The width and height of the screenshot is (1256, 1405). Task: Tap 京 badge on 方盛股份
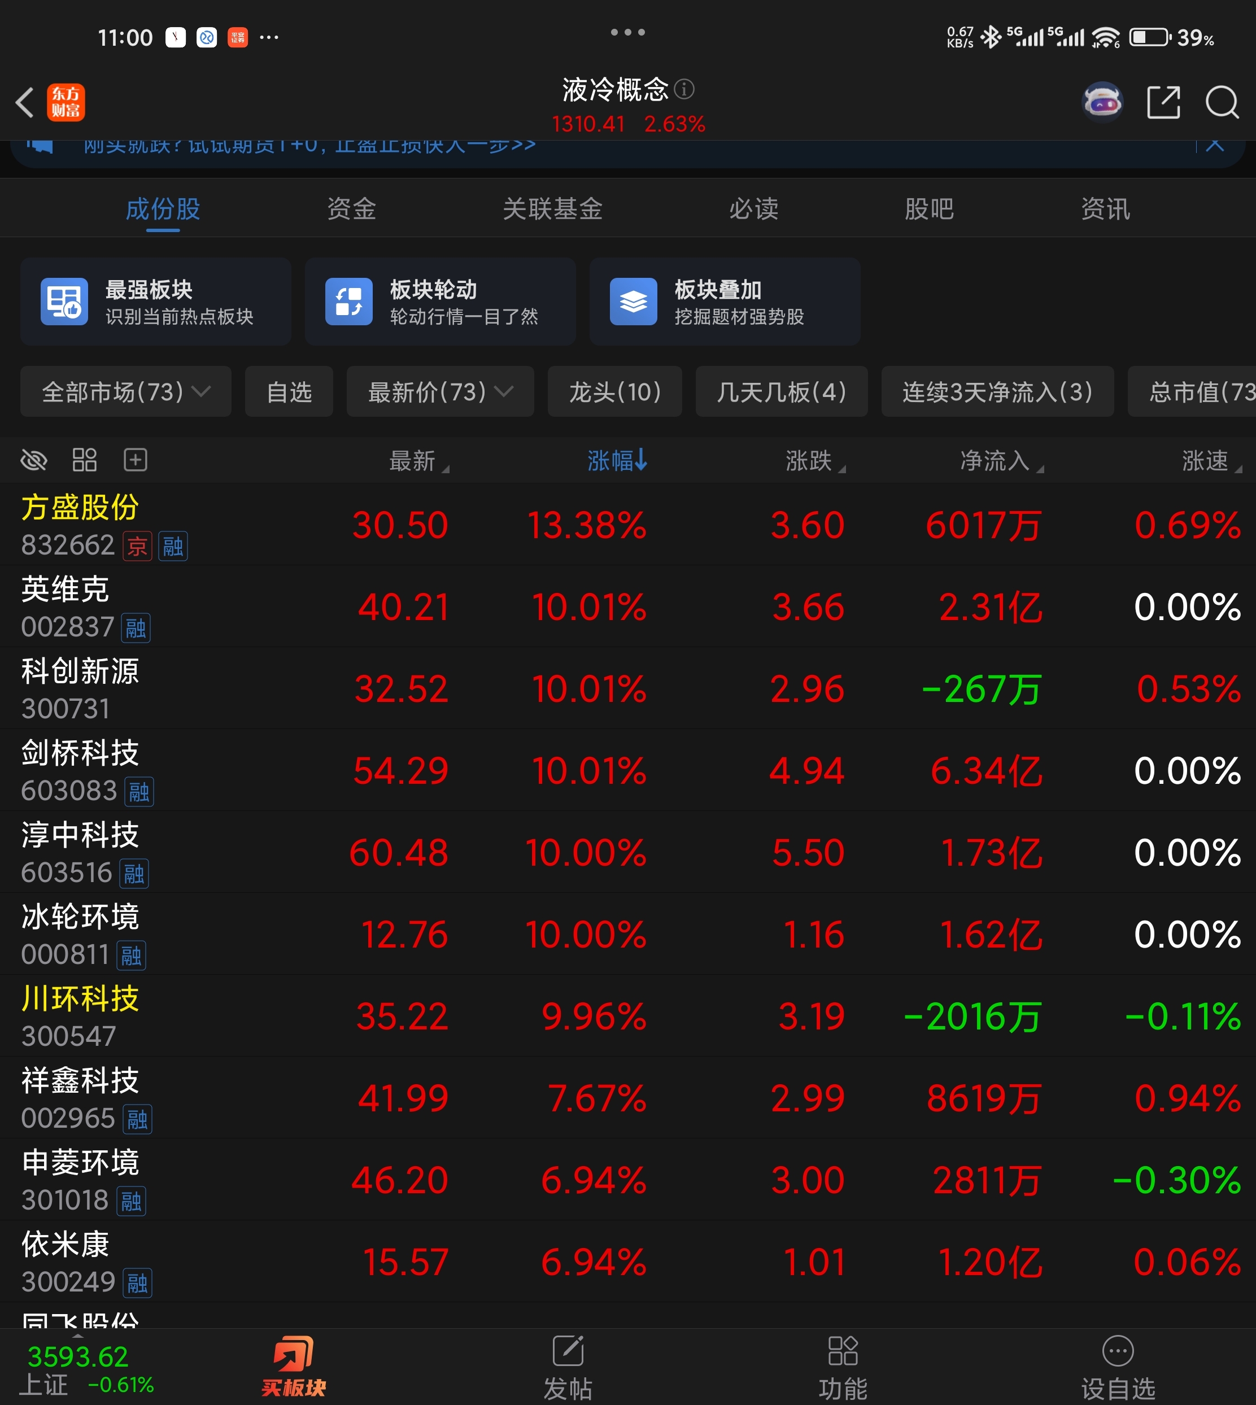137,546
